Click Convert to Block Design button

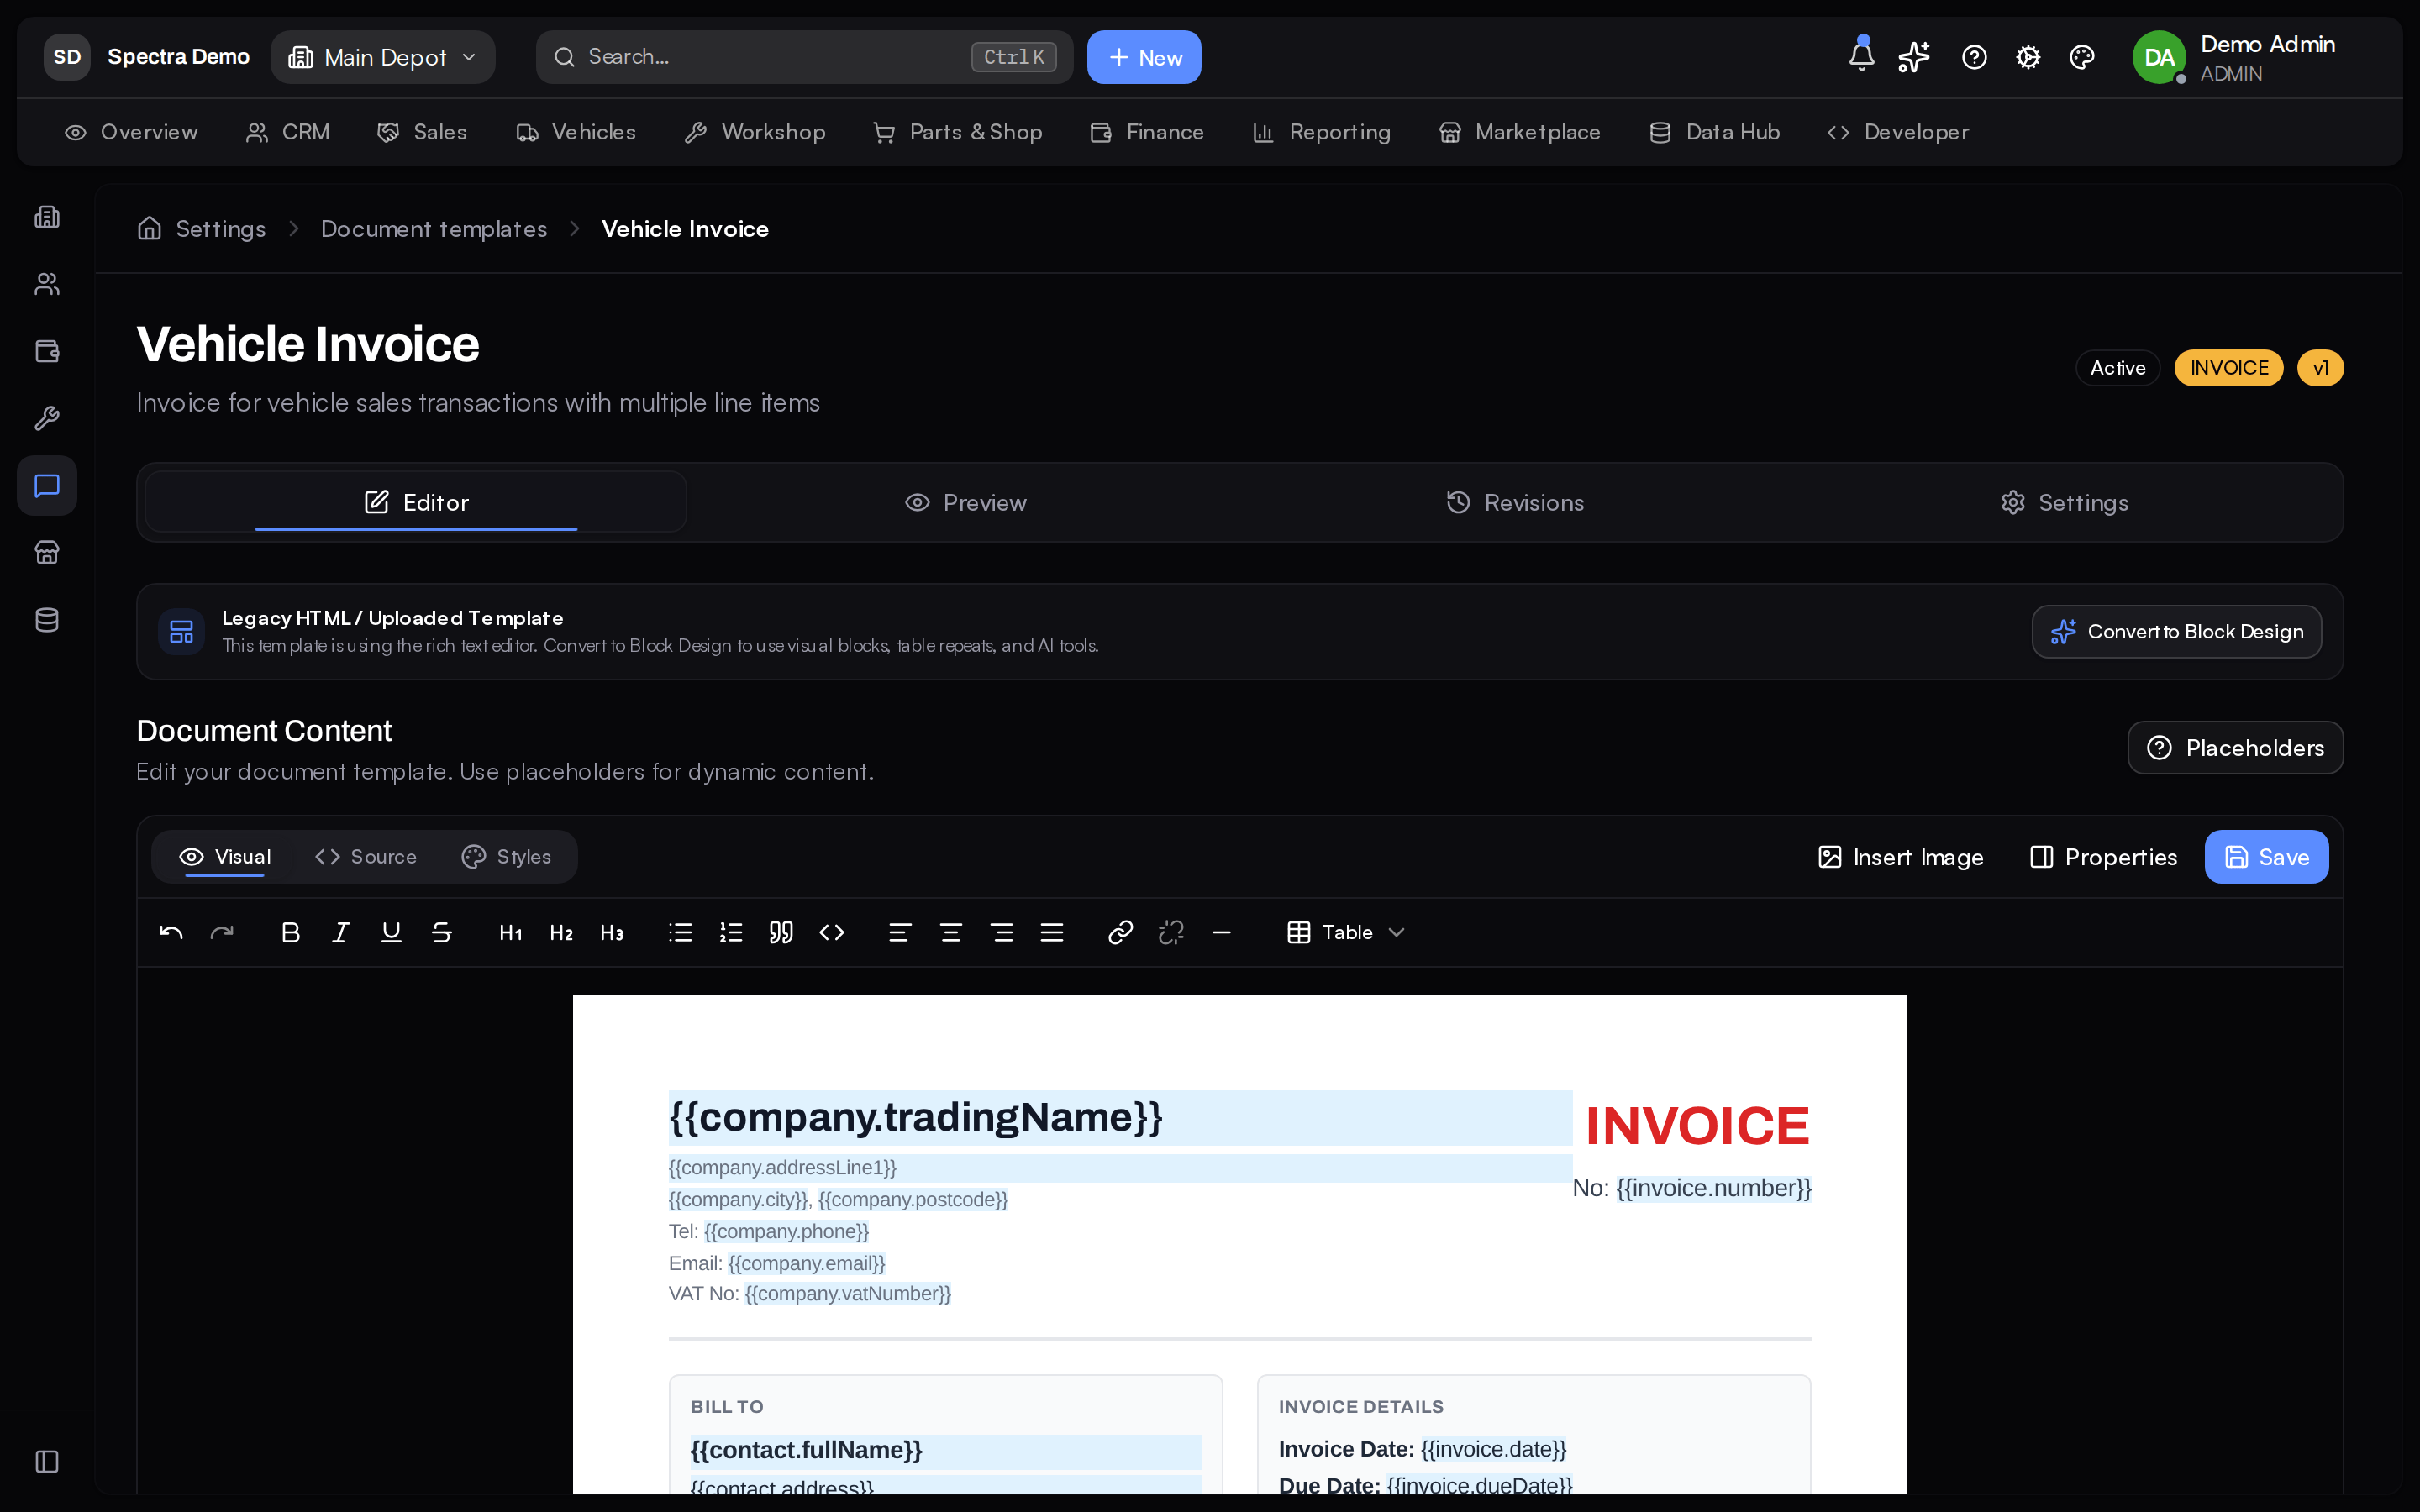click(2176, 632)
